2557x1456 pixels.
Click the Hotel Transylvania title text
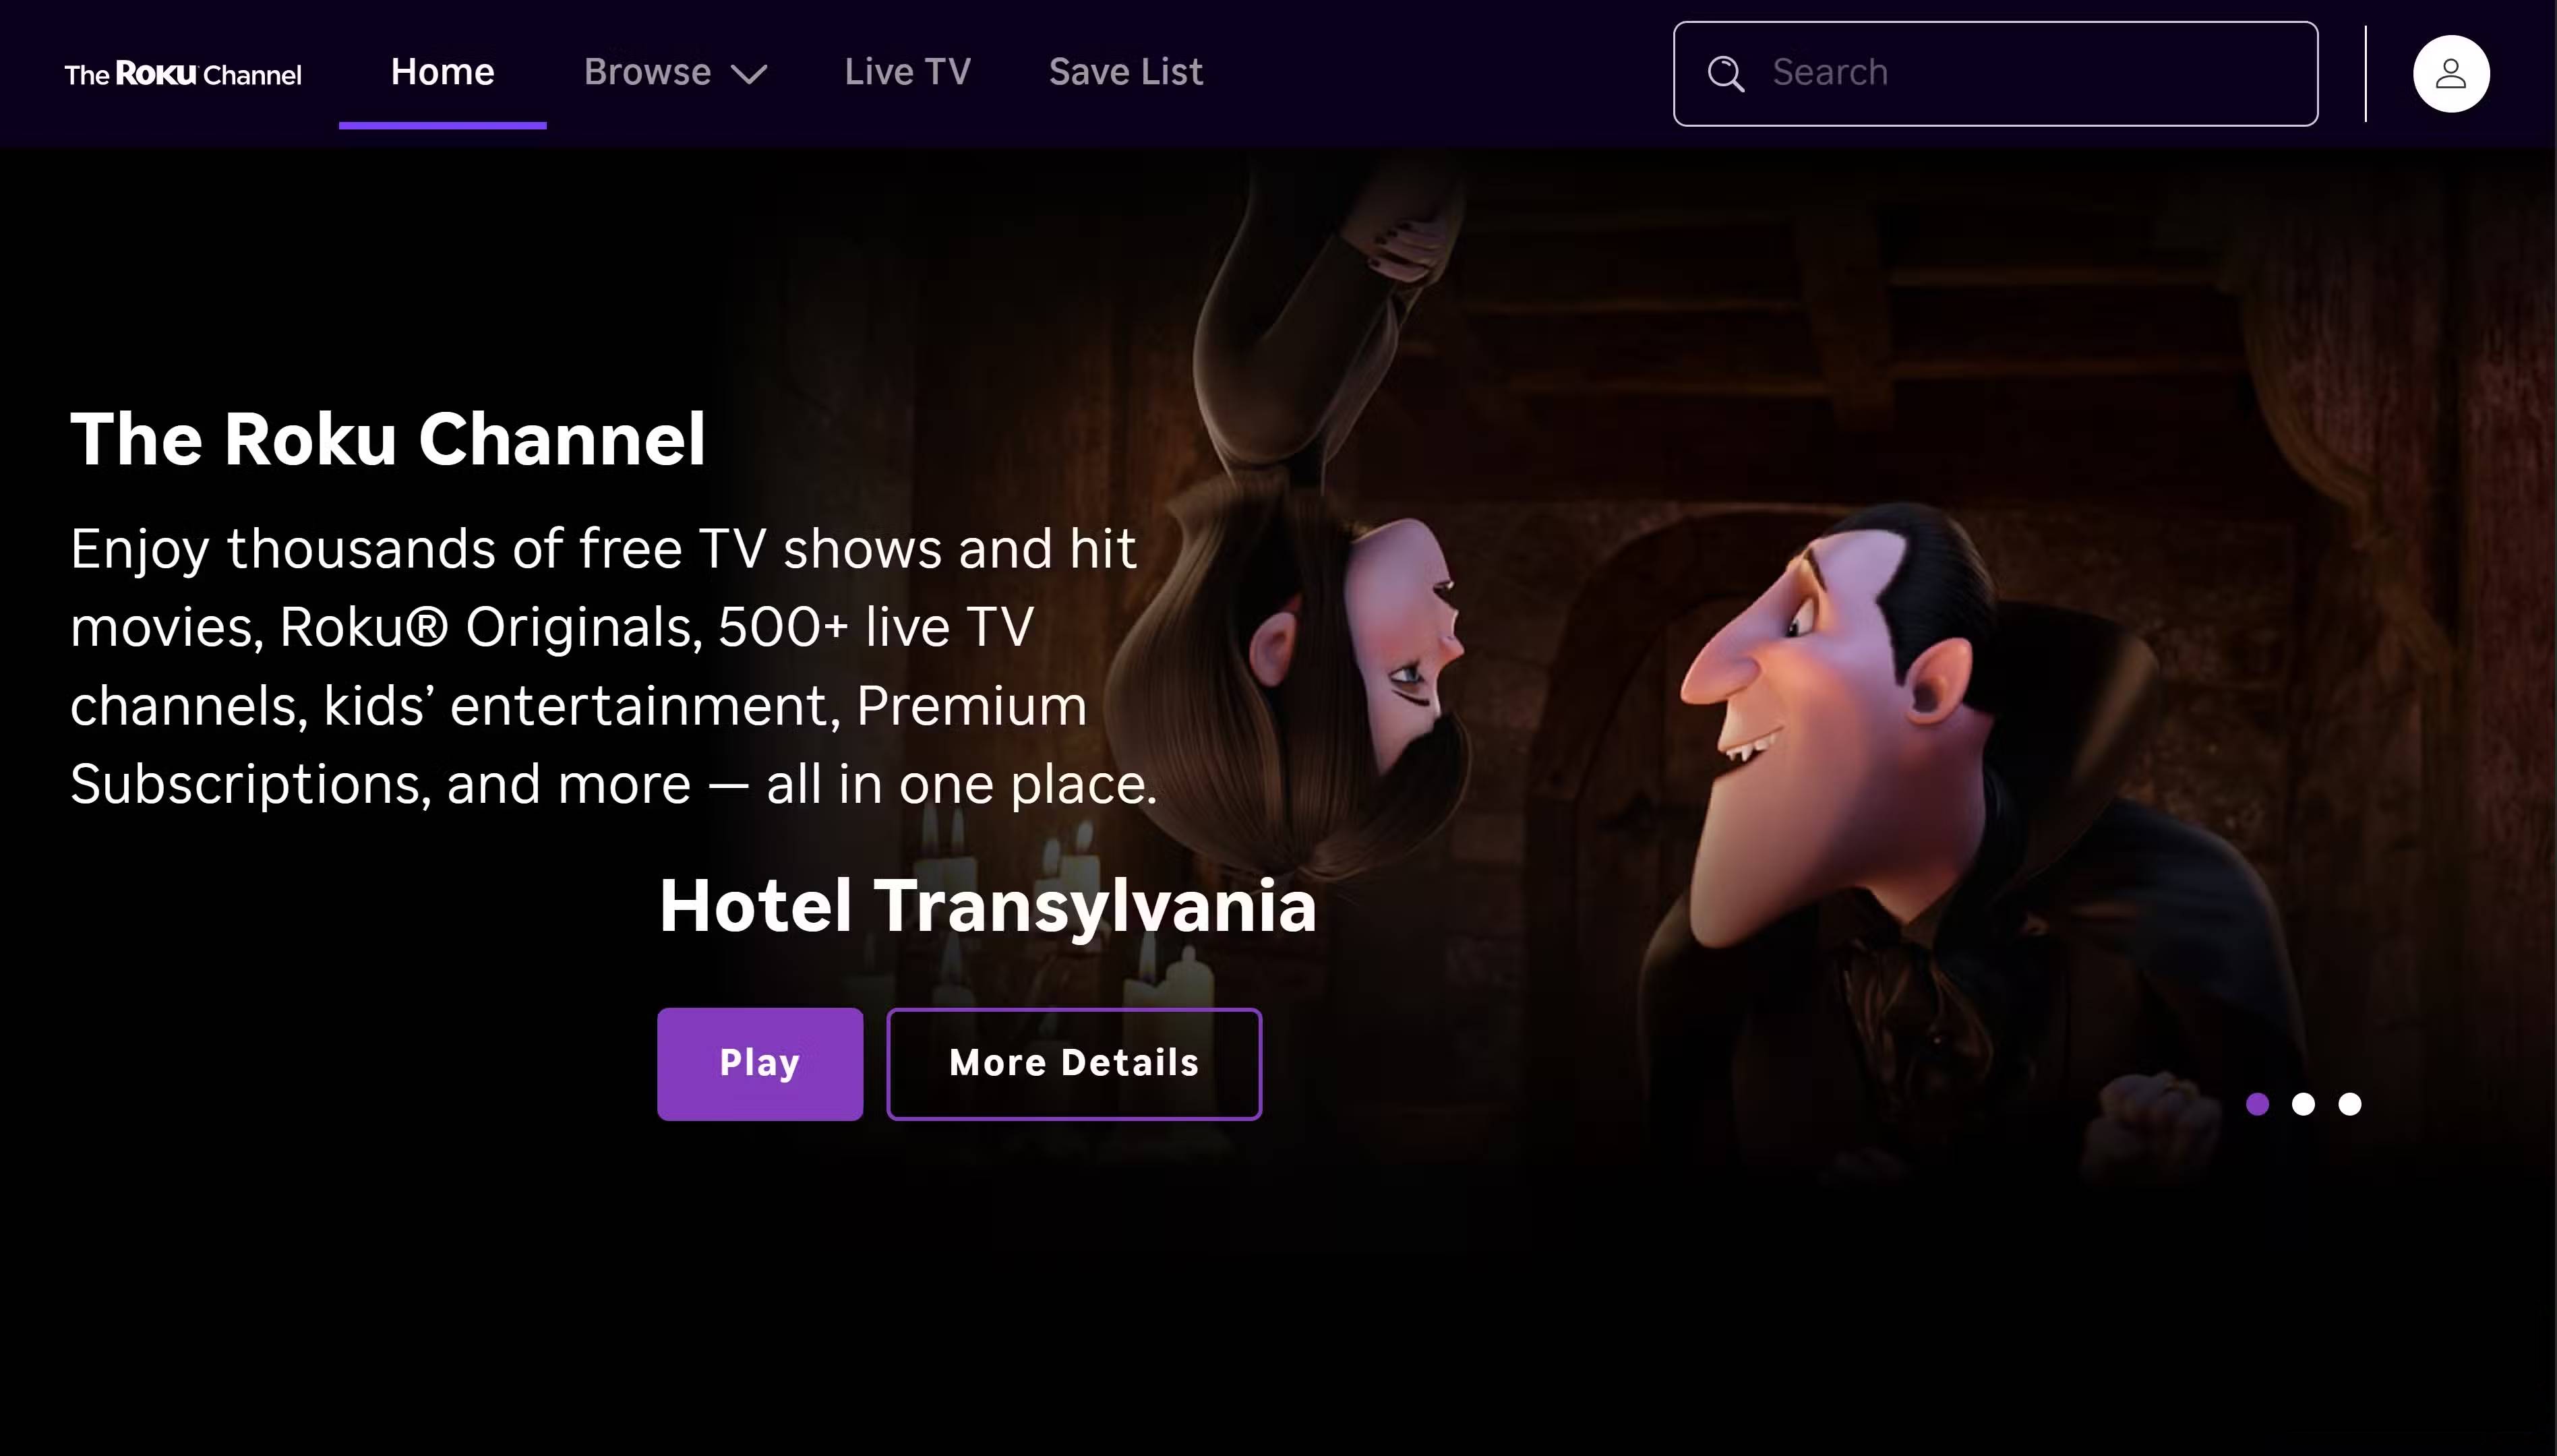coord(988,906)
